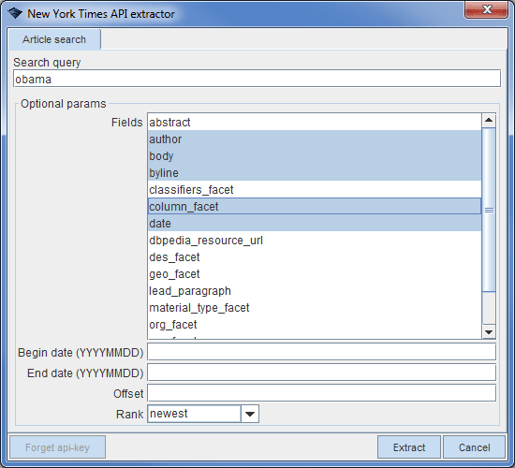This screenshot has width=515, height=468.
Task: Select lead_paragraph in the Fields list
Action: [315, 291]
